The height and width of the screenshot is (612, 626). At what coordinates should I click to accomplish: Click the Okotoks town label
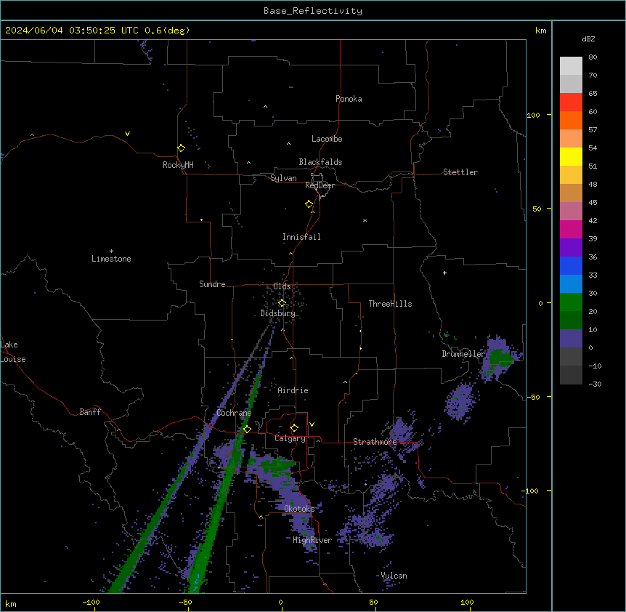point(299,509)
